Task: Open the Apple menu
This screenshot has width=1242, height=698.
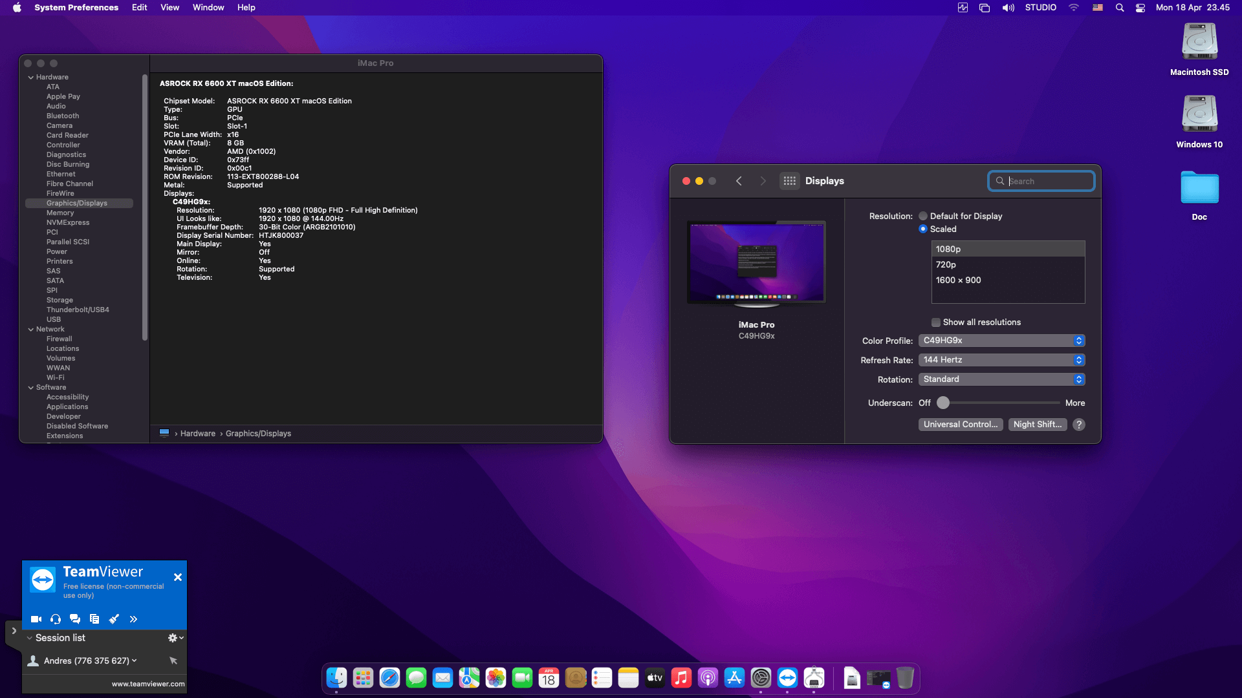Action: tap(17, 8)
